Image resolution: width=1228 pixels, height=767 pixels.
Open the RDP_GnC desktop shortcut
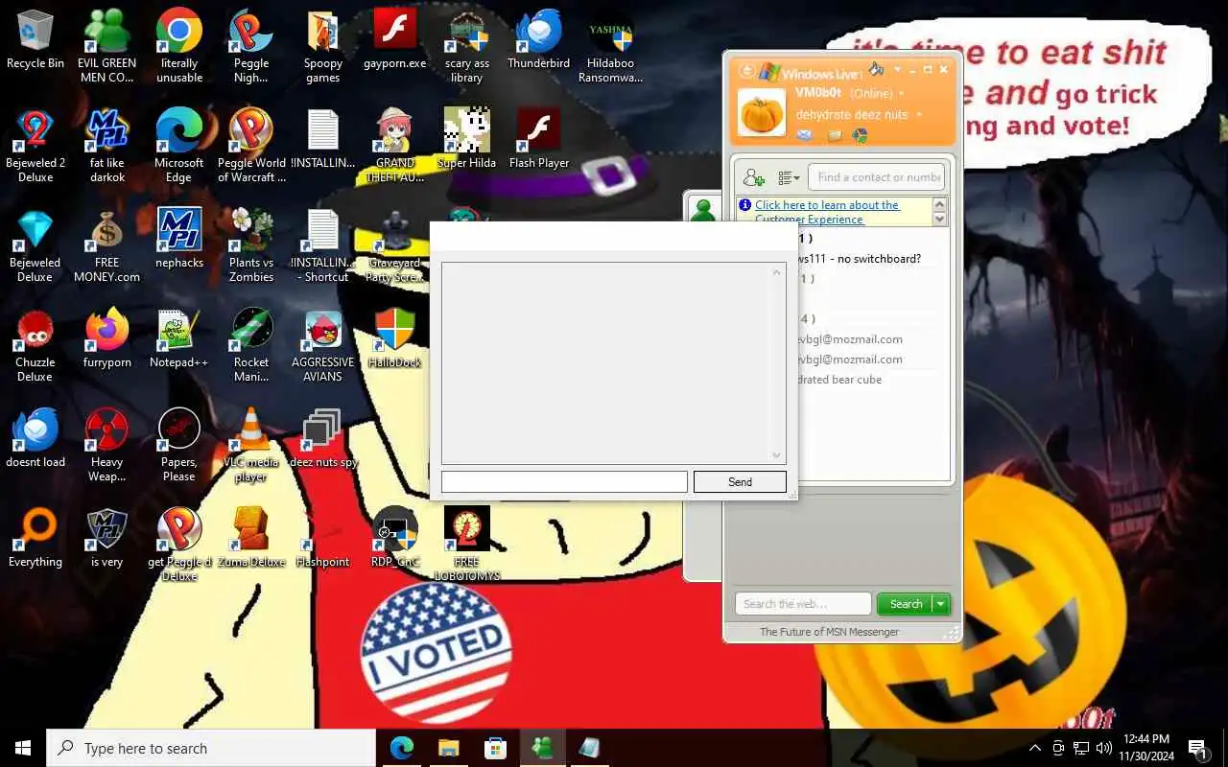pos(395,538)
